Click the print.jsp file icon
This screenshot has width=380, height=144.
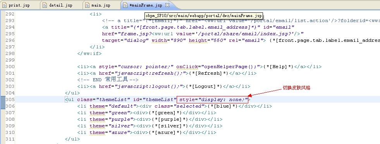5,5
